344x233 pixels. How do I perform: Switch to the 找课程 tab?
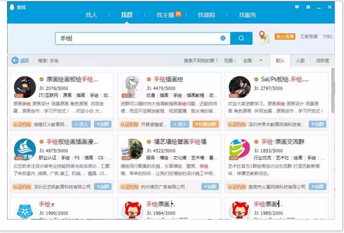(207, 15)
